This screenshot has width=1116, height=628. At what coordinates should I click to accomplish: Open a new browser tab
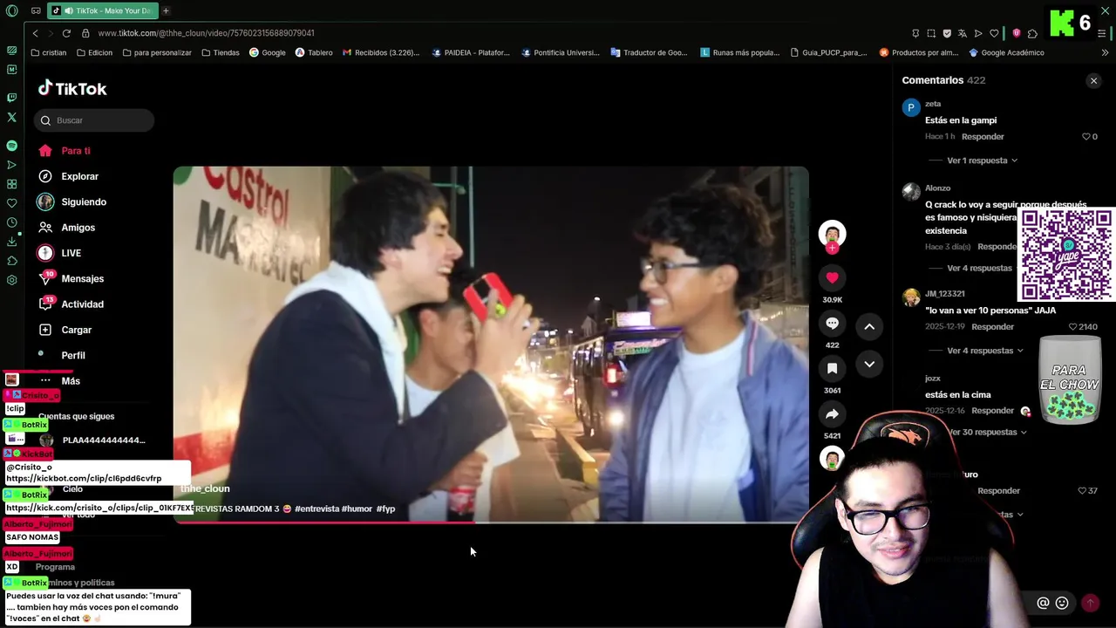pos(166,10)
